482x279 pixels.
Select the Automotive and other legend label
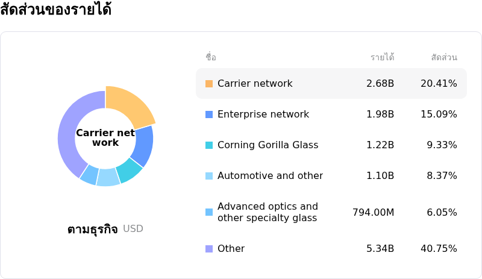pos(270,176)
